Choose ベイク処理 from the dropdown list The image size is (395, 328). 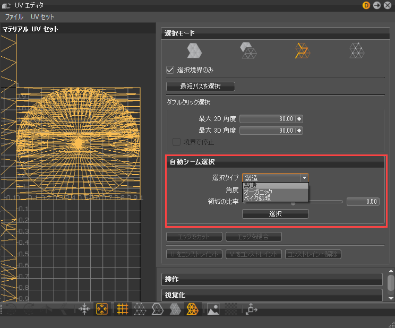(x=257, y=198)
